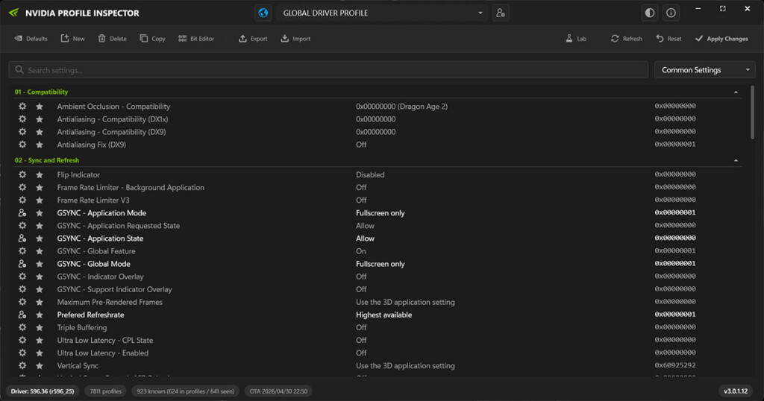Image resolution: width=764 pixels, height=401 pixels.
Task: Select the Highest available value of Prefered Refreshrate
Action: click(383, 315)
